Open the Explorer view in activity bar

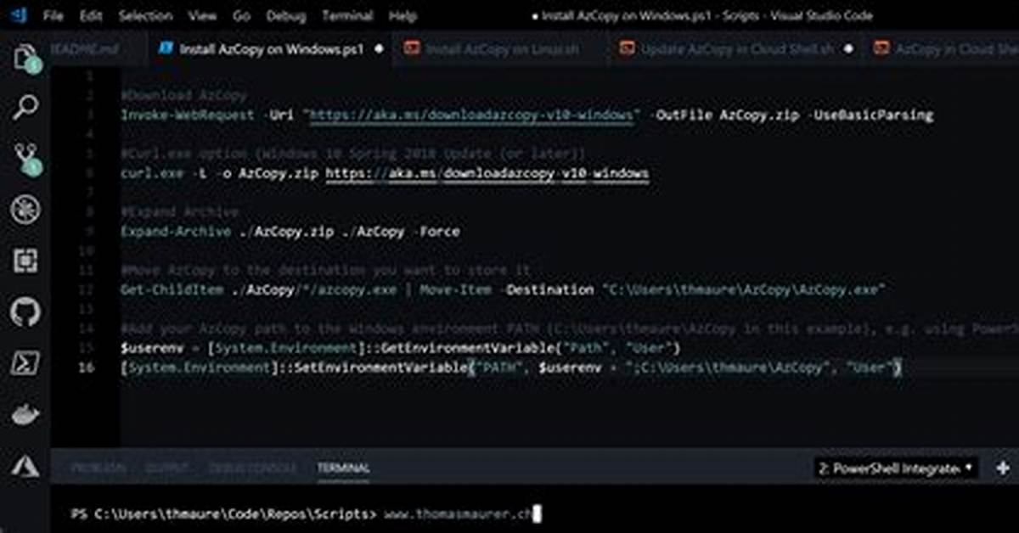tap(25, 58)
